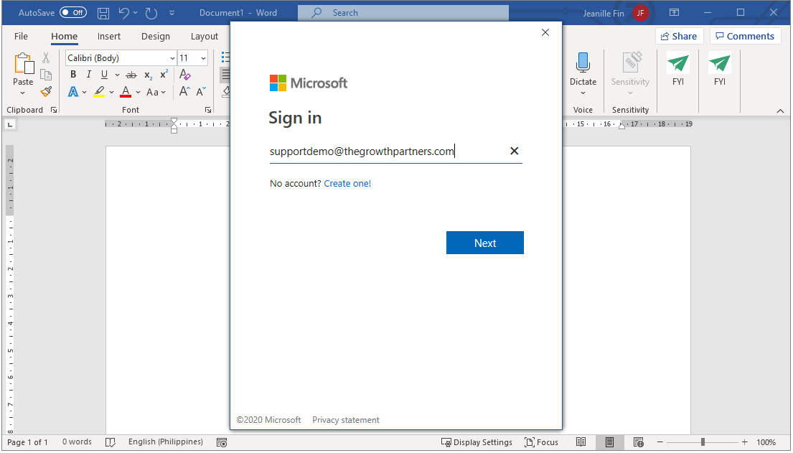Click the ruler tab selector icon
793x453 pixels.
[10, 124]
